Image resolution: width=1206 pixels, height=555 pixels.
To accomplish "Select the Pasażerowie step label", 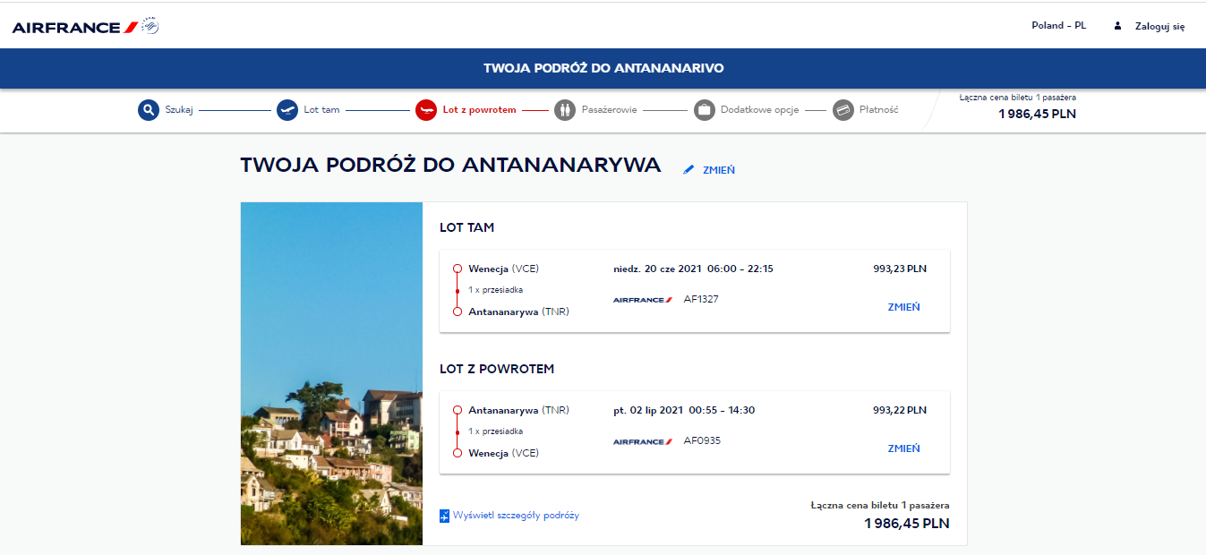I will [x=609, y=110].
